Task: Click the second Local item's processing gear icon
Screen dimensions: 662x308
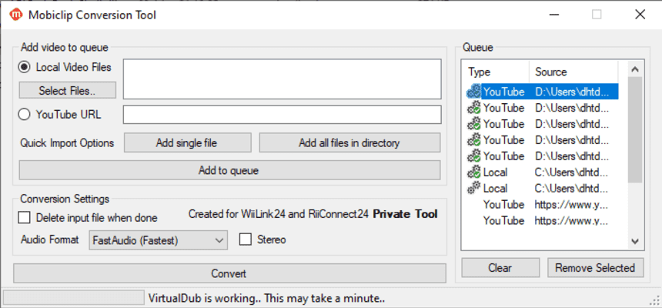Action: (473, 189)
